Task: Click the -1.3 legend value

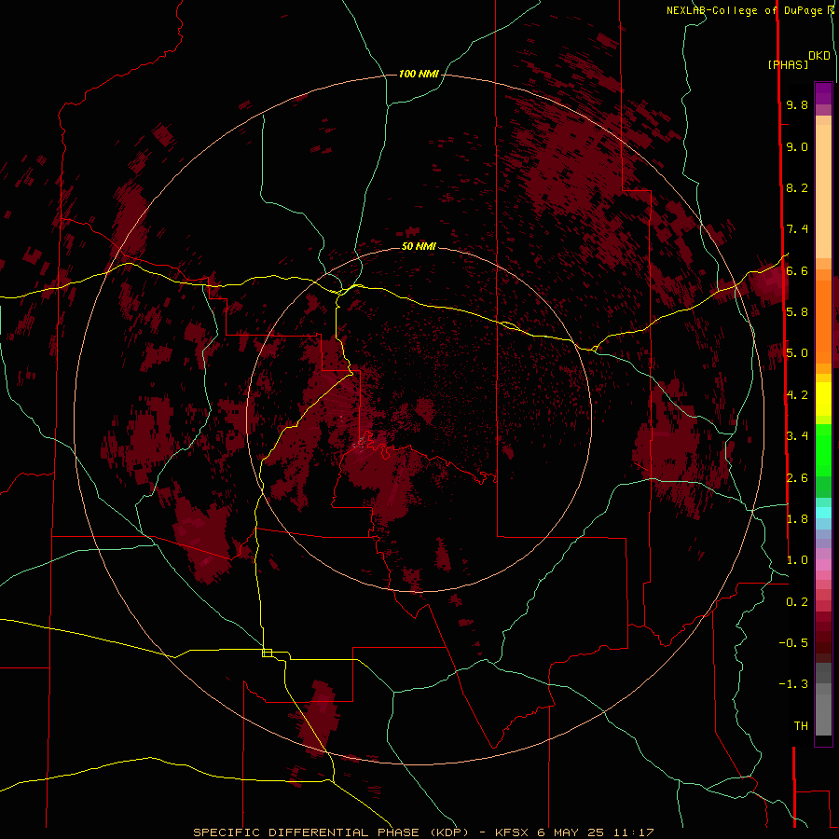Action: coord(793,684)
